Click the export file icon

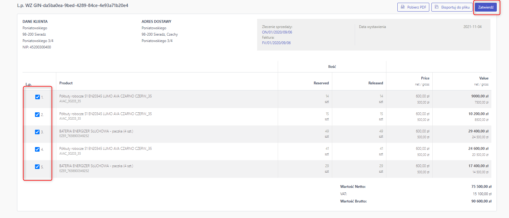[x=437, y=7]
